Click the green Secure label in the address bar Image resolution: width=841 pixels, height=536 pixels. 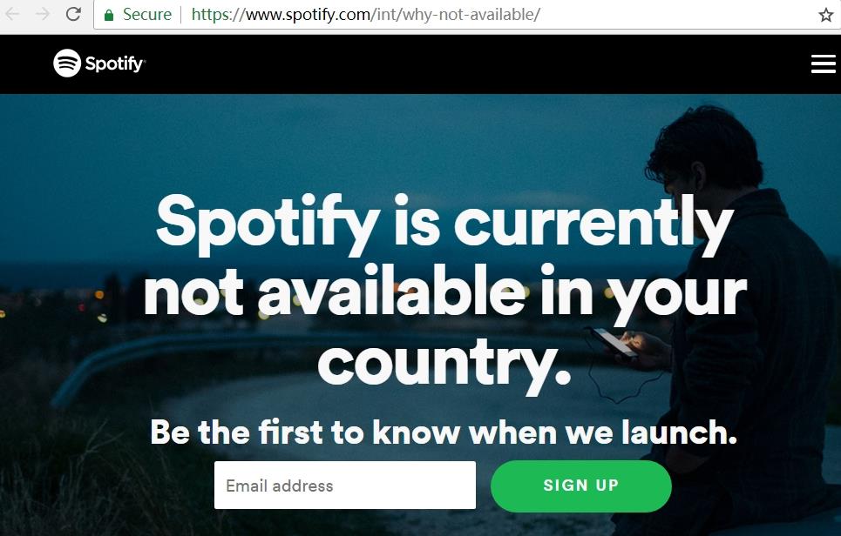(x=147, y=15)
